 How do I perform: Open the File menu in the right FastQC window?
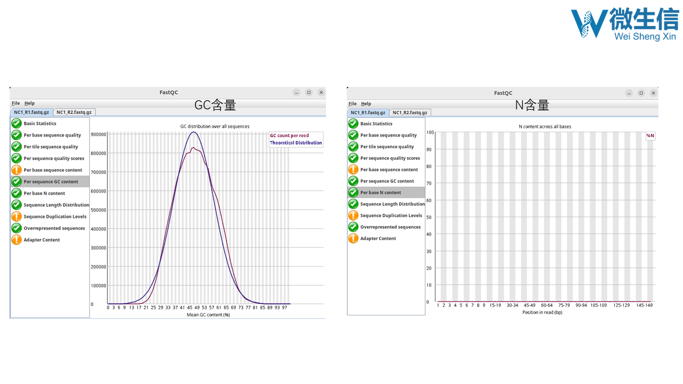352,104
